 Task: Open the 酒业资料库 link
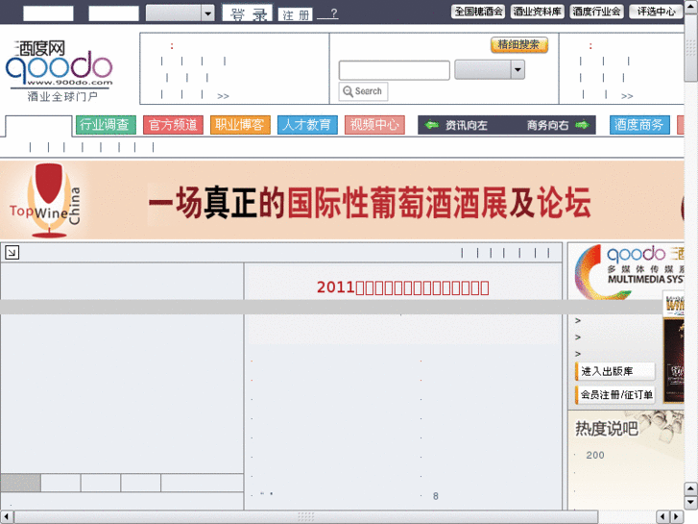click(x=538, y=12)
